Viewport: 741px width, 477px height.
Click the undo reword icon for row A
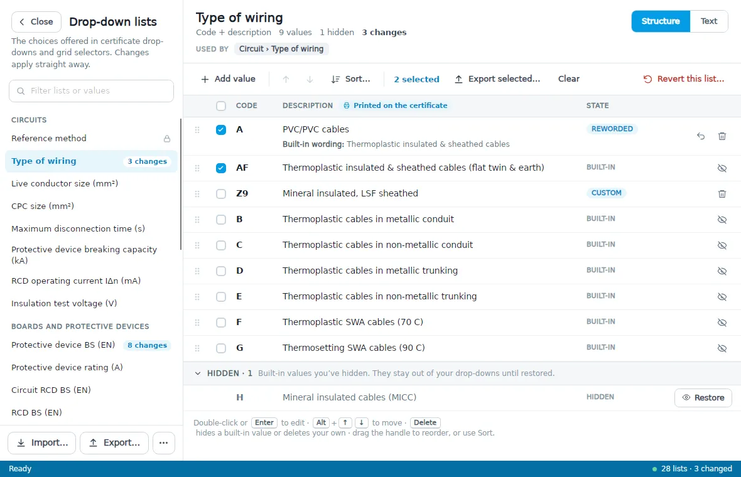700,136
